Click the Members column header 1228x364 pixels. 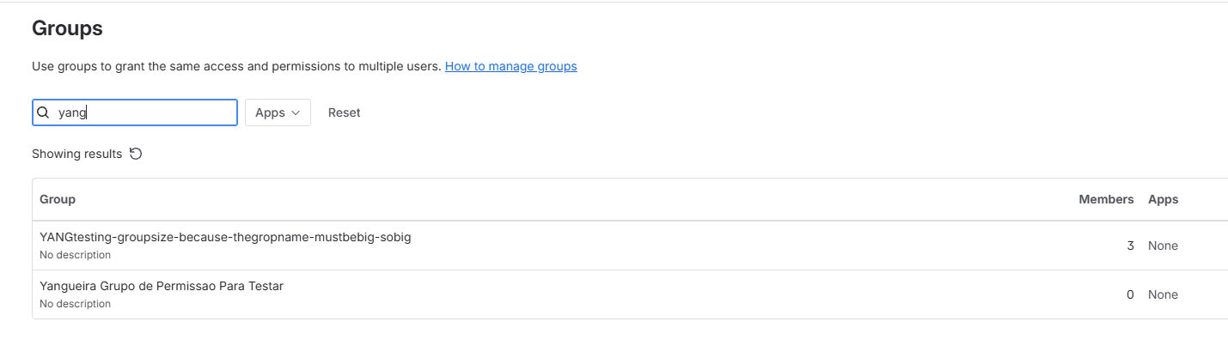1106,199
